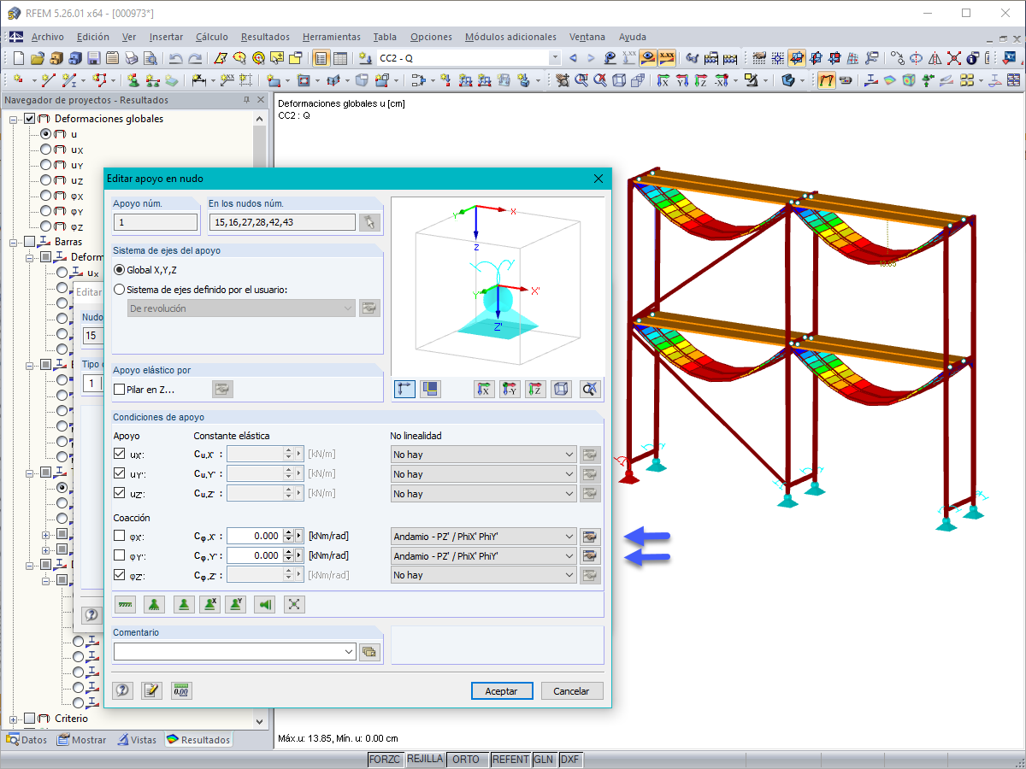Open the Andamio nonlinearity dropdown for φY'

pos(484,556)
